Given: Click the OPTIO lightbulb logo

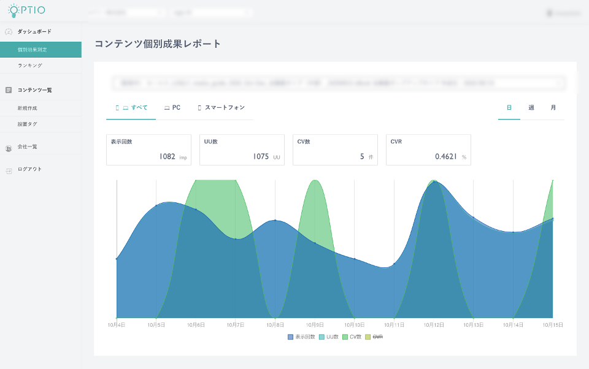Looking at the screenshot, I should pyautogui.click(x=13, y=10).
